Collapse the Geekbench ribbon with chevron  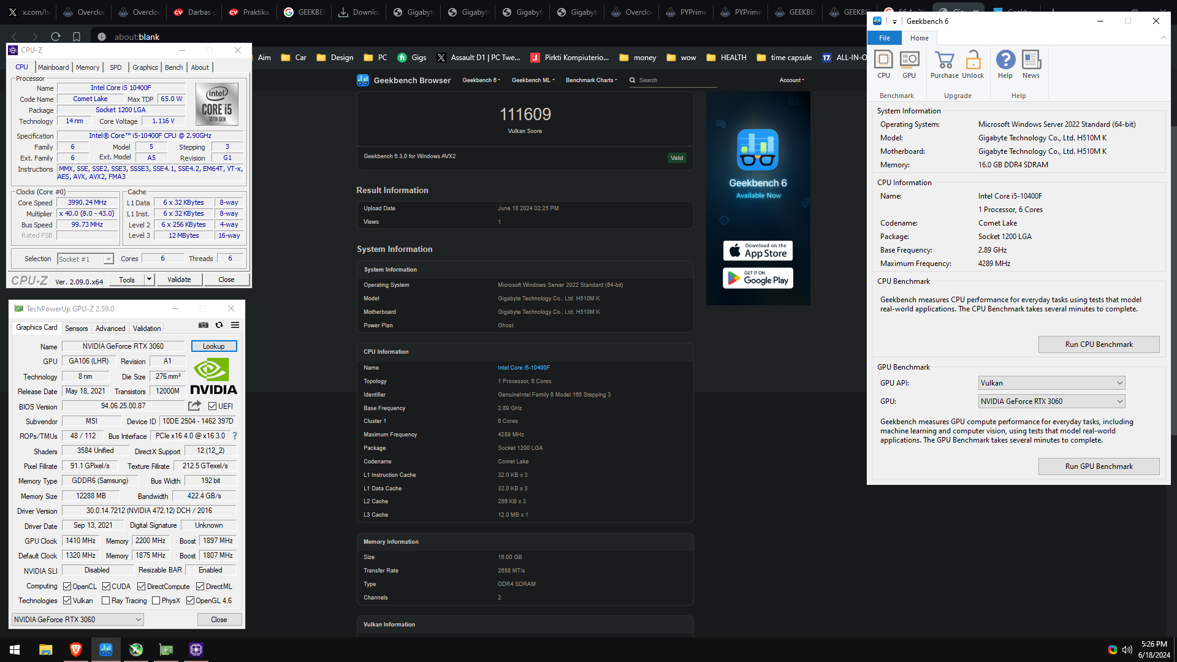[1163, 37]
